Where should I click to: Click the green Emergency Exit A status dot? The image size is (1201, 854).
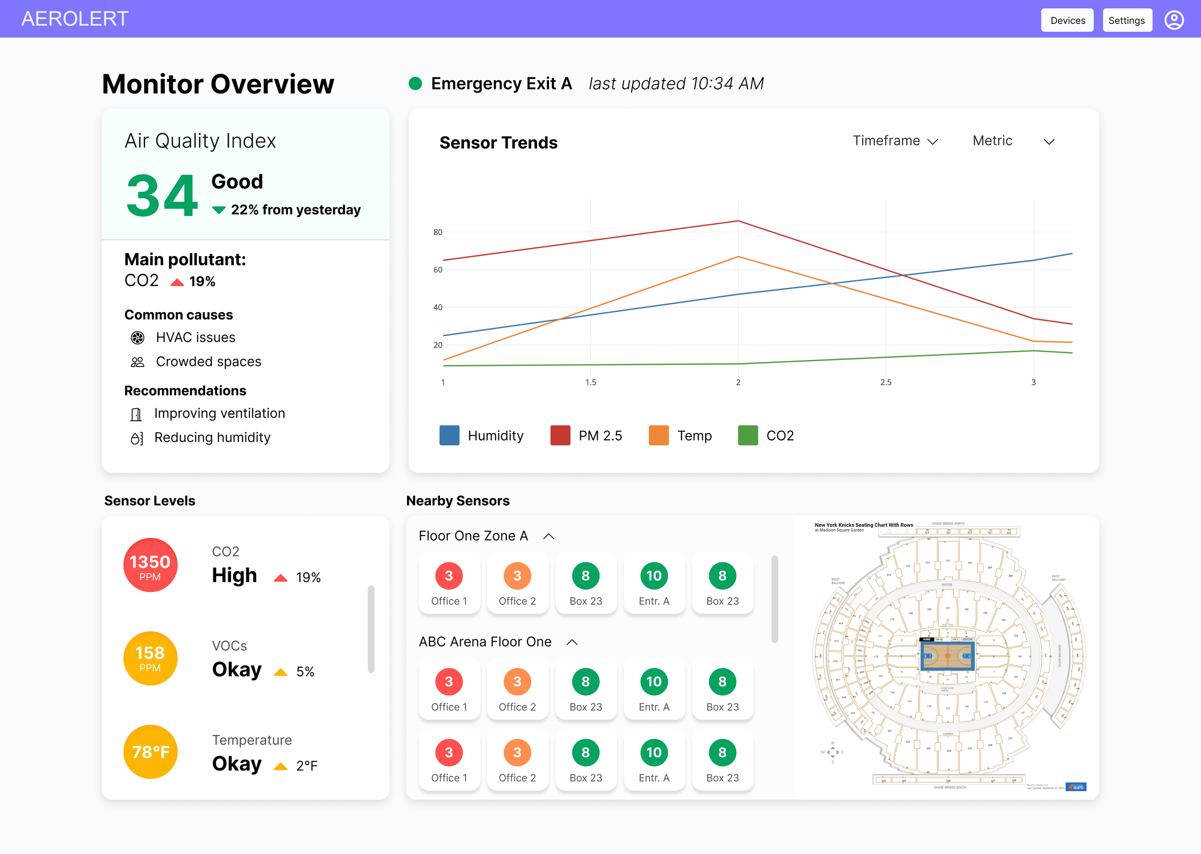pyautogui.click(x=416, y=84)
